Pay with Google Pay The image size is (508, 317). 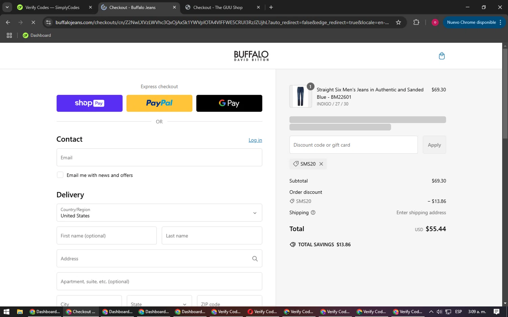click(229, 103)
